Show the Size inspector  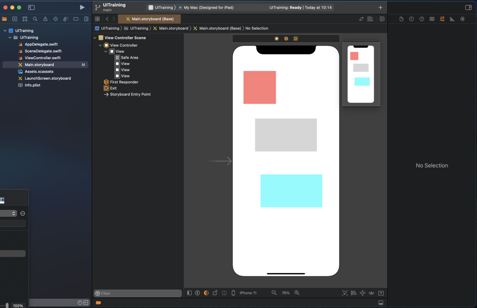click(452, 19)
